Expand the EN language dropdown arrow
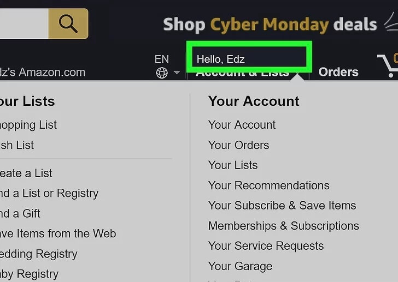 pos(177,73)
